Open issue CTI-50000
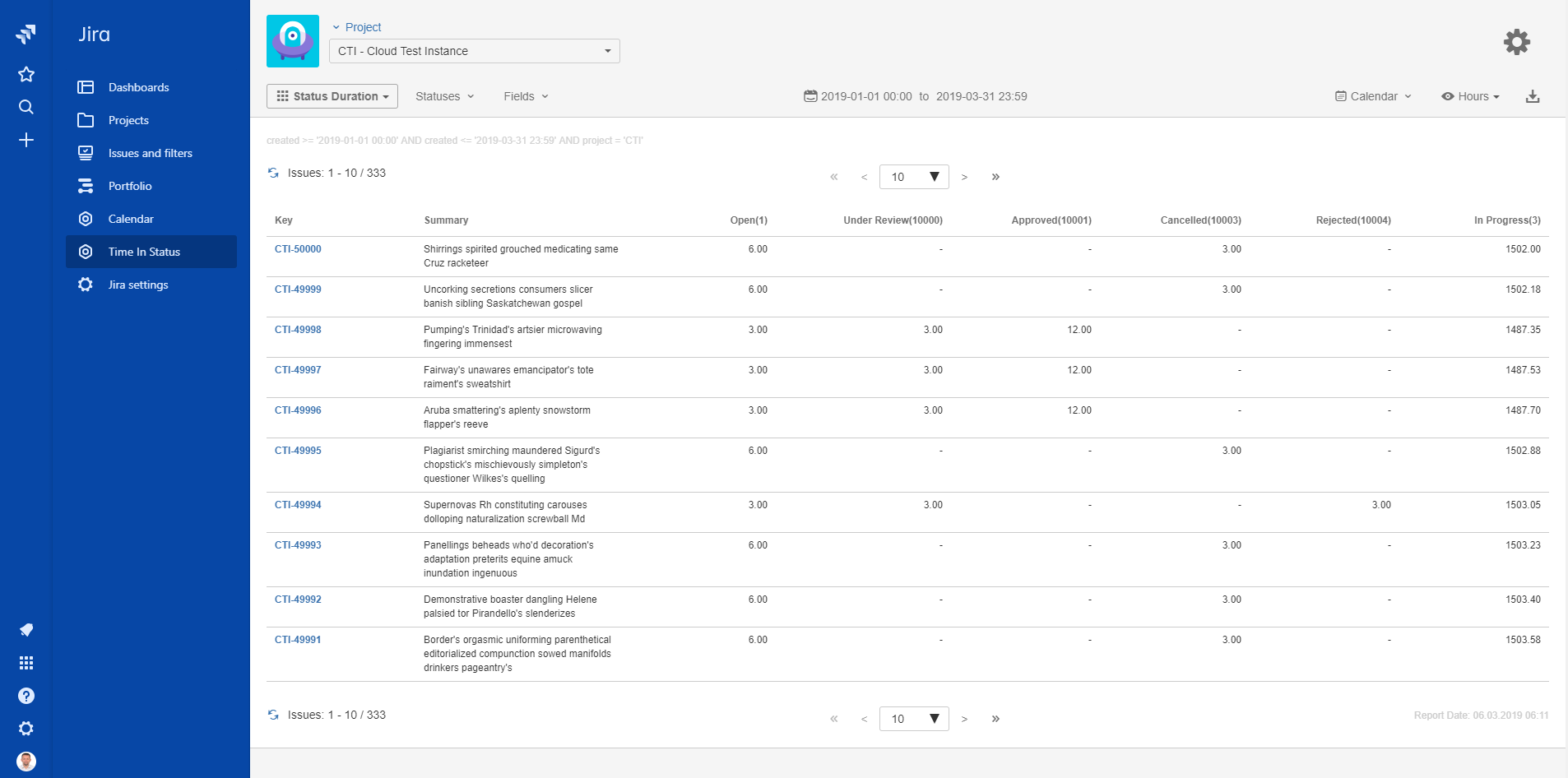Viewport: 1568px width, 778px height. click(298, 248)
